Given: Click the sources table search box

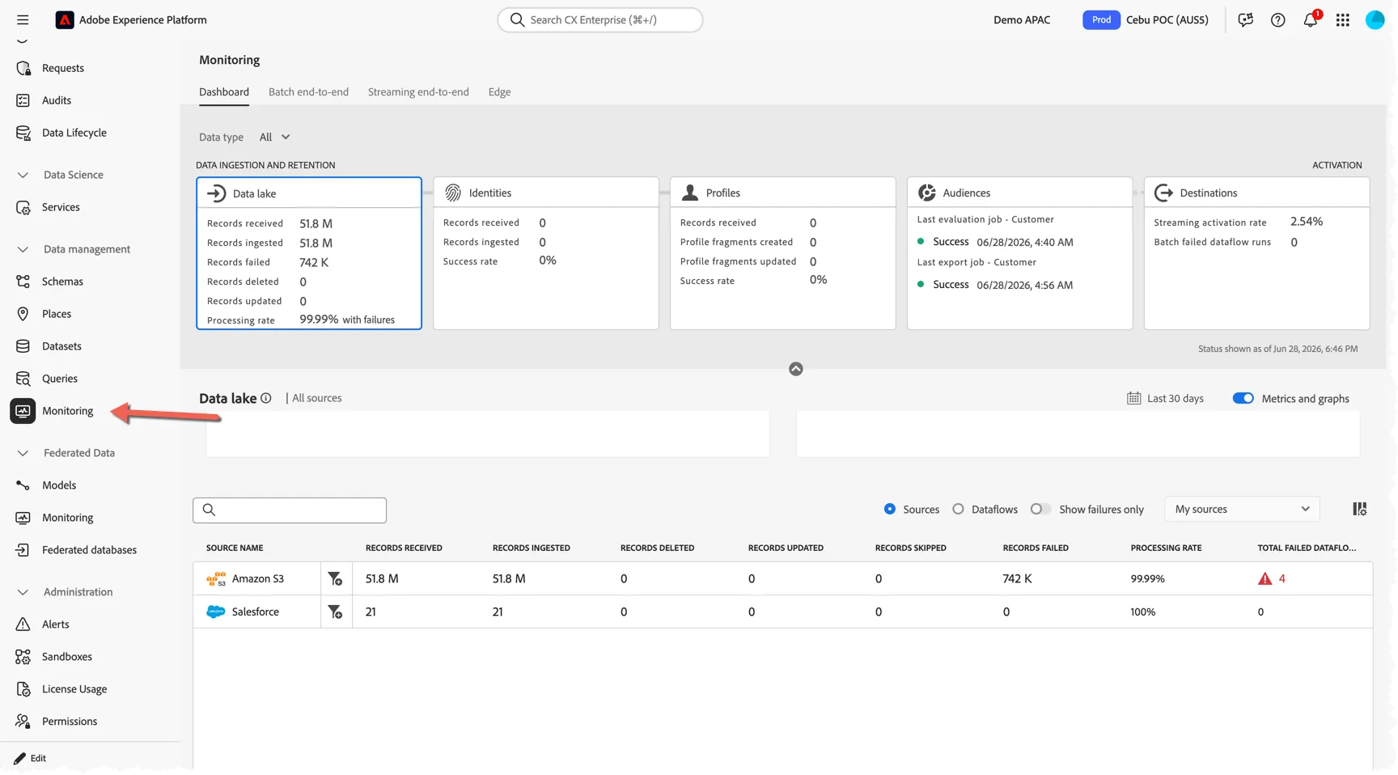Looking at the screenshot, I should [290, 510].
